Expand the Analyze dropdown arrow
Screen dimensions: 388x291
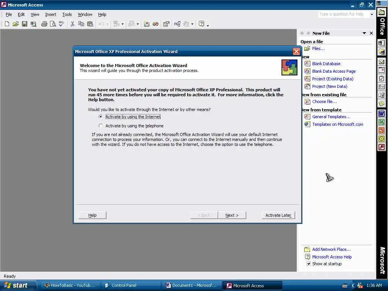pyautogui.click(x=138, y=24)
